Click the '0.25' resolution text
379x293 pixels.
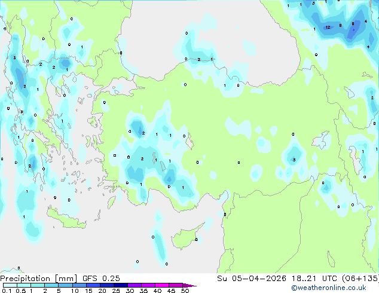[111, 279]
